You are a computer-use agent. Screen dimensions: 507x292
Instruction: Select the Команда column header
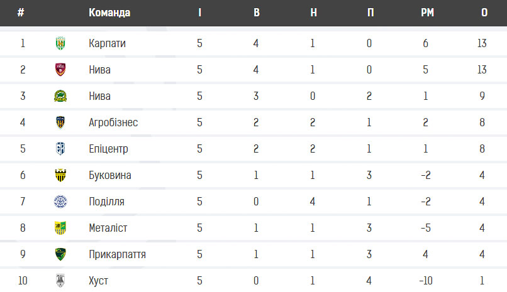pyautogui.click(x=109, y=13)
